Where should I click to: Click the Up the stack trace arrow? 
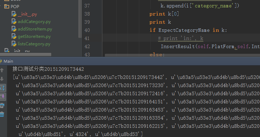pos(2,70)
